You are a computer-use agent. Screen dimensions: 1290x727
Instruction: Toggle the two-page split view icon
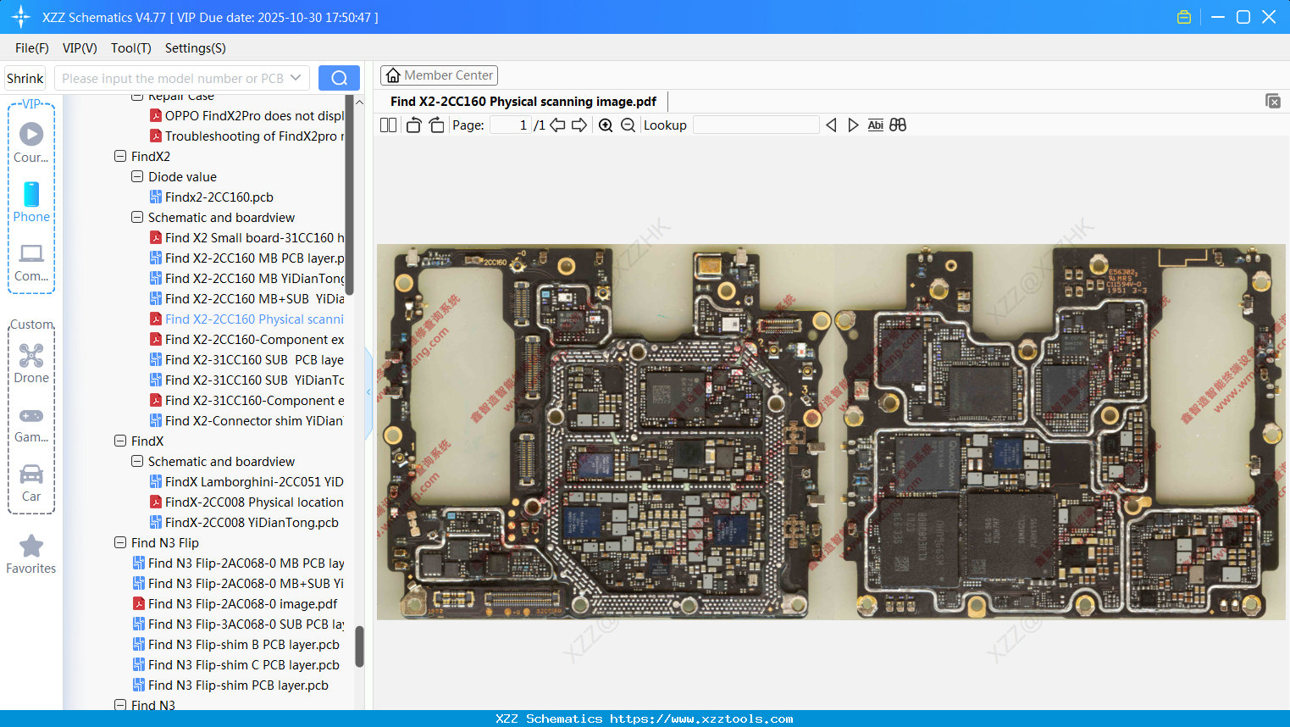(x=389, y=125)
